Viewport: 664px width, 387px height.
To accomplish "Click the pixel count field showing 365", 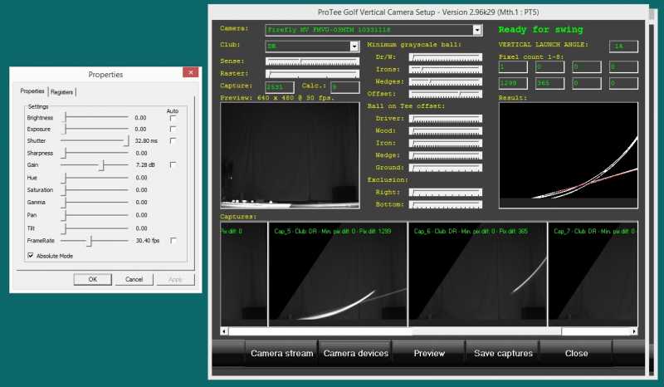I will coord(549,83).
